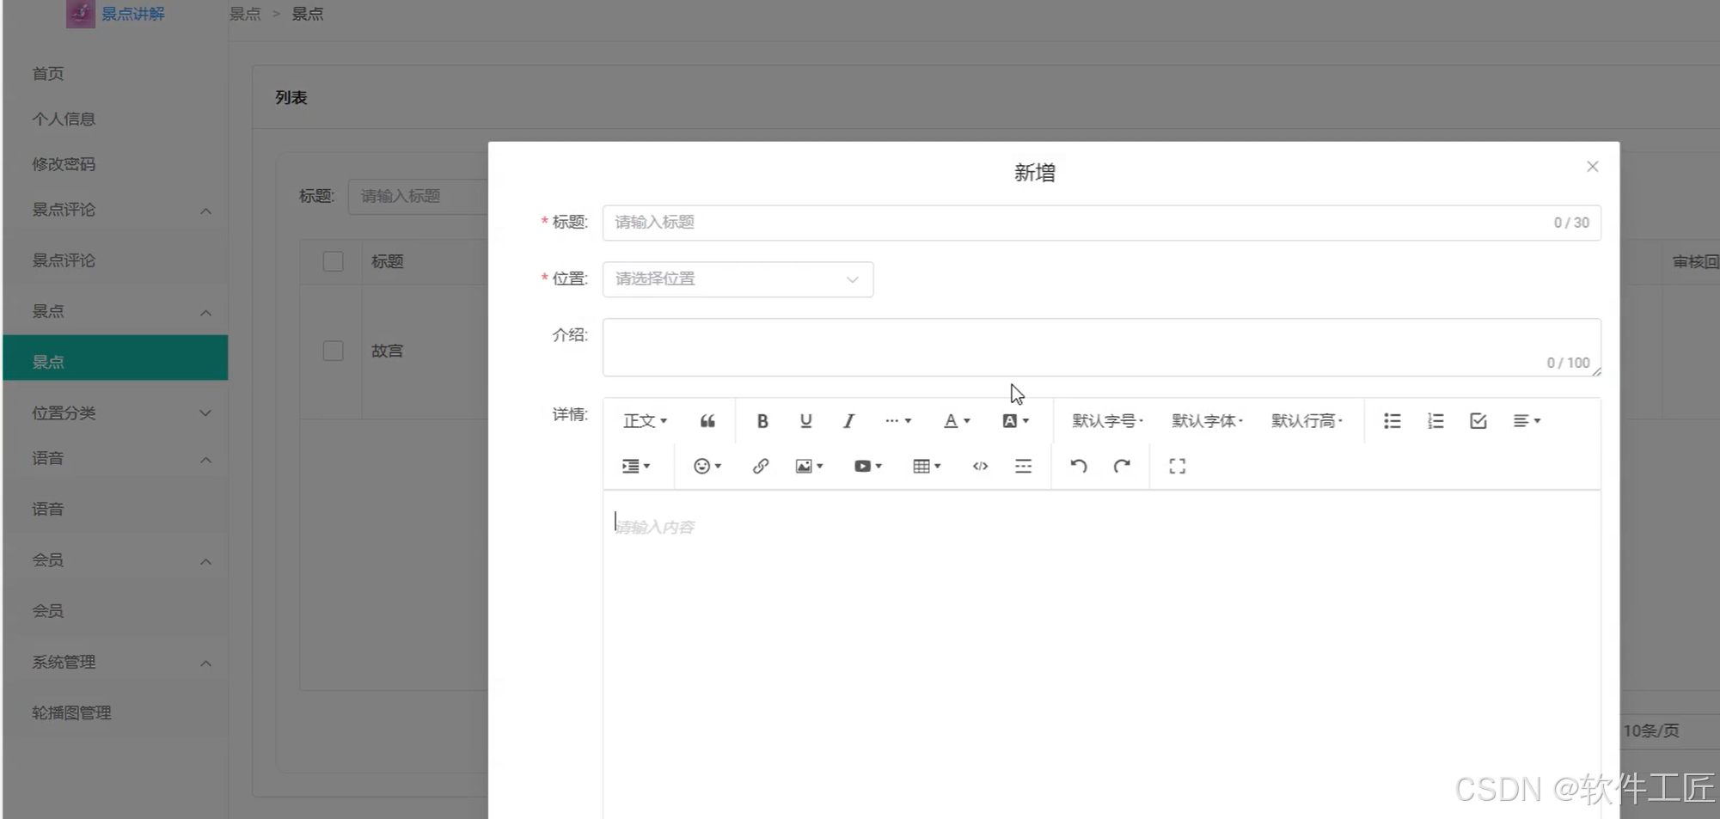Insert a blockquote in the editor

tap(707, 421)
